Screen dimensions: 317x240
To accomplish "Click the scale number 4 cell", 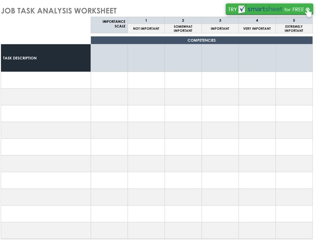I will (x=257, y=21).
